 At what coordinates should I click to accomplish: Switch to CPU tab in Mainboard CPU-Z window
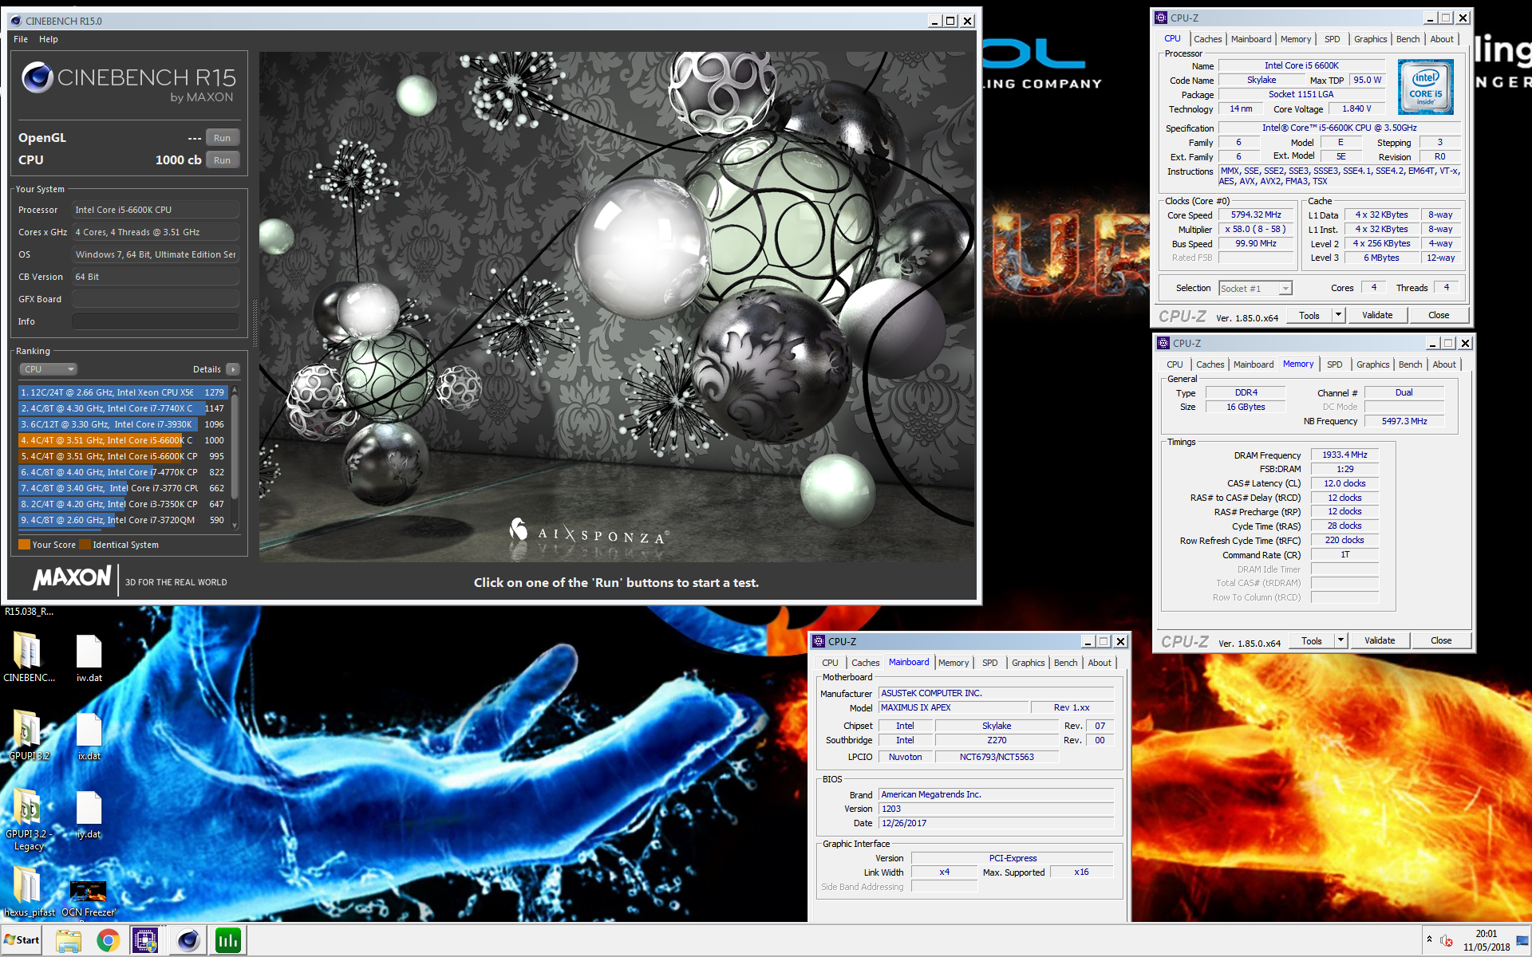tap(830, 663)
